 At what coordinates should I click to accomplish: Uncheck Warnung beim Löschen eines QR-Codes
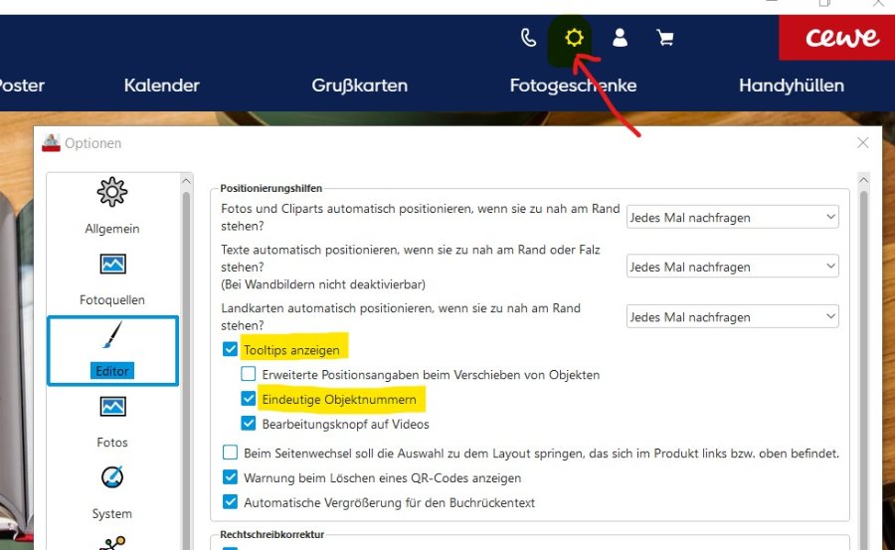[230, 477]
